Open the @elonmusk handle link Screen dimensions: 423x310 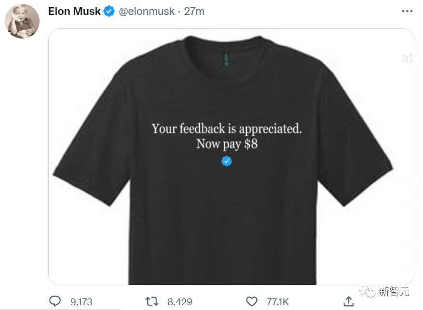pos(147,12)
